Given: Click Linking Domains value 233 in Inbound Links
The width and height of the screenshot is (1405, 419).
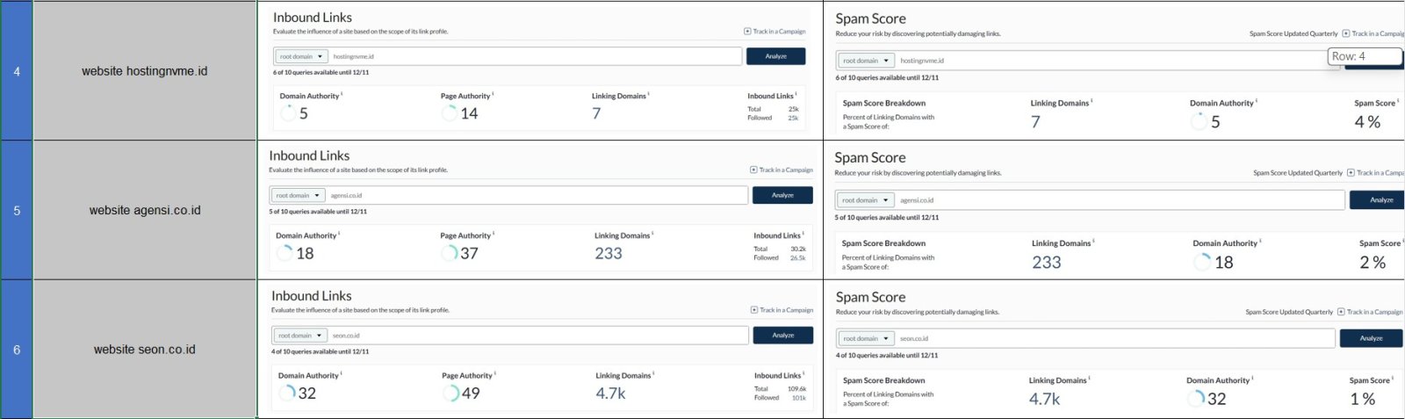Looking at the screenshot, I should tap(609, 253).
